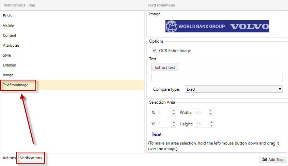Image resolution: width=288 pixels, height=166 pixels.
Task: Click the Extract text button
Action: point(165,67)
